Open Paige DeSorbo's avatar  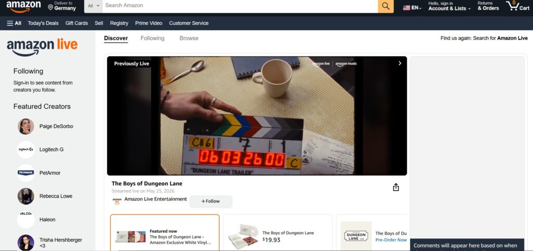(x=26, y=127)
